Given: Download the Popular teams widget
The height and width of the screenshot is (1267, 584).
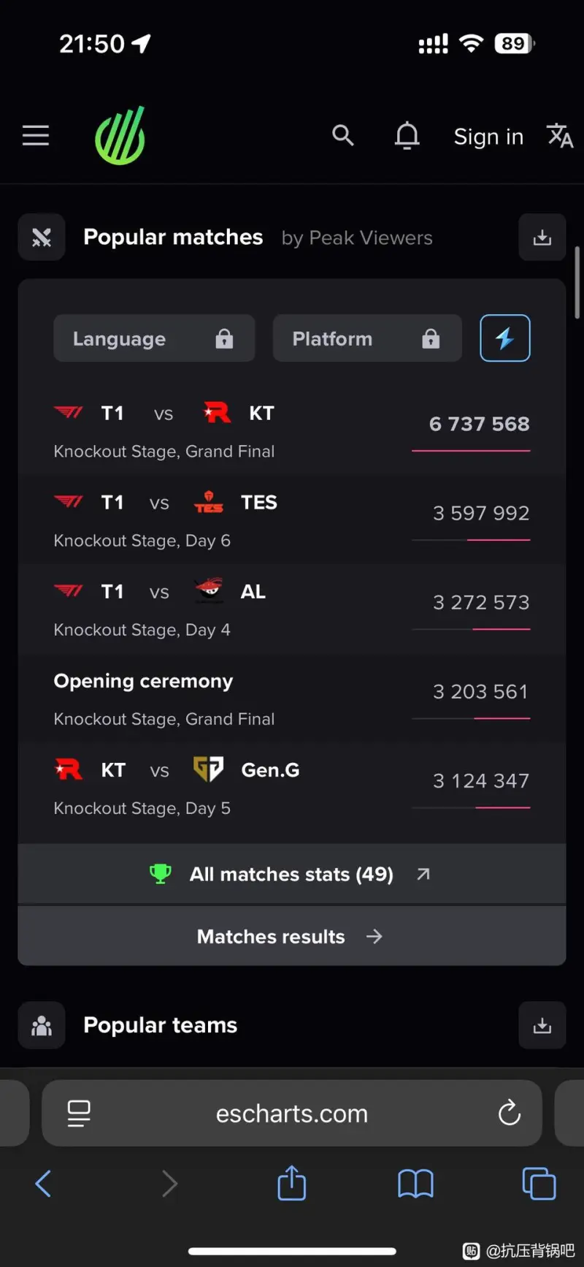Looking at the screenshot, I should click(542, 1025).
